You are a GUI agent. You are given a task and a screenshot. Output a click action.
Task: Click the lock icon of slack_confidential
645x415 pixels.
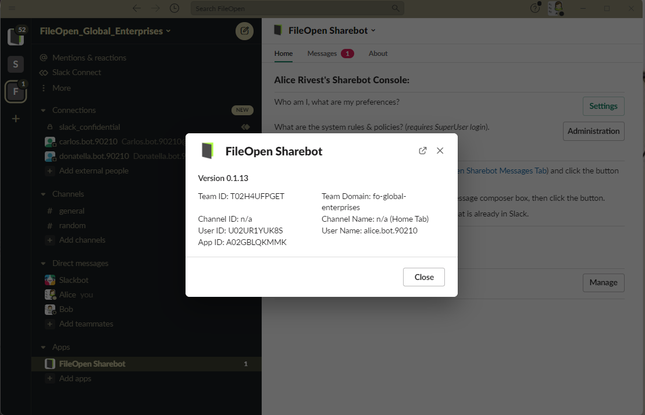tap(50, 127)
